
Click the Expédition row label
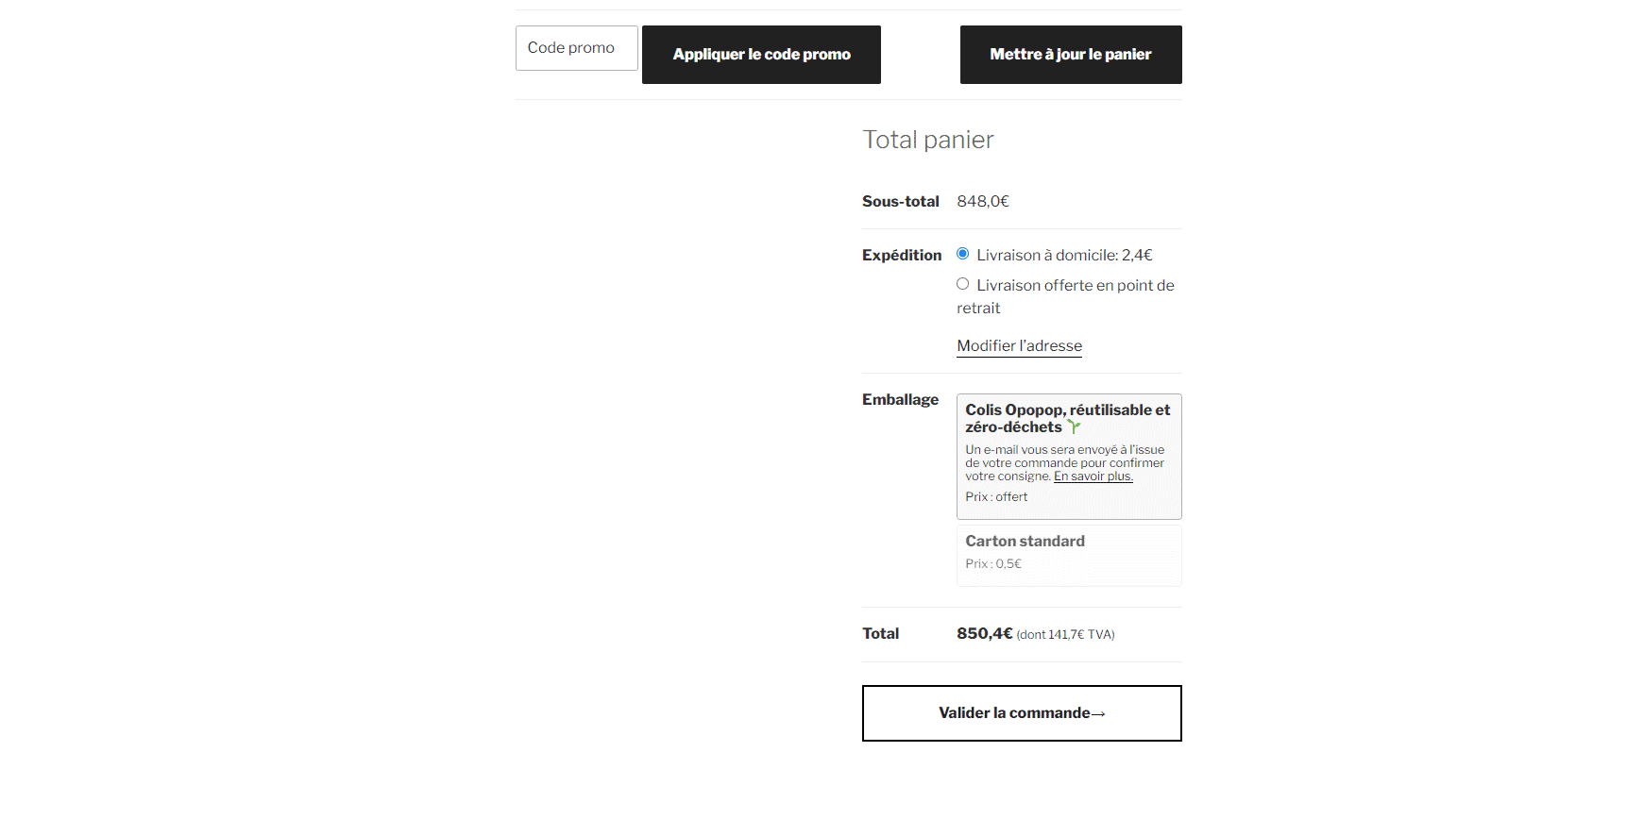pos(902,255)
